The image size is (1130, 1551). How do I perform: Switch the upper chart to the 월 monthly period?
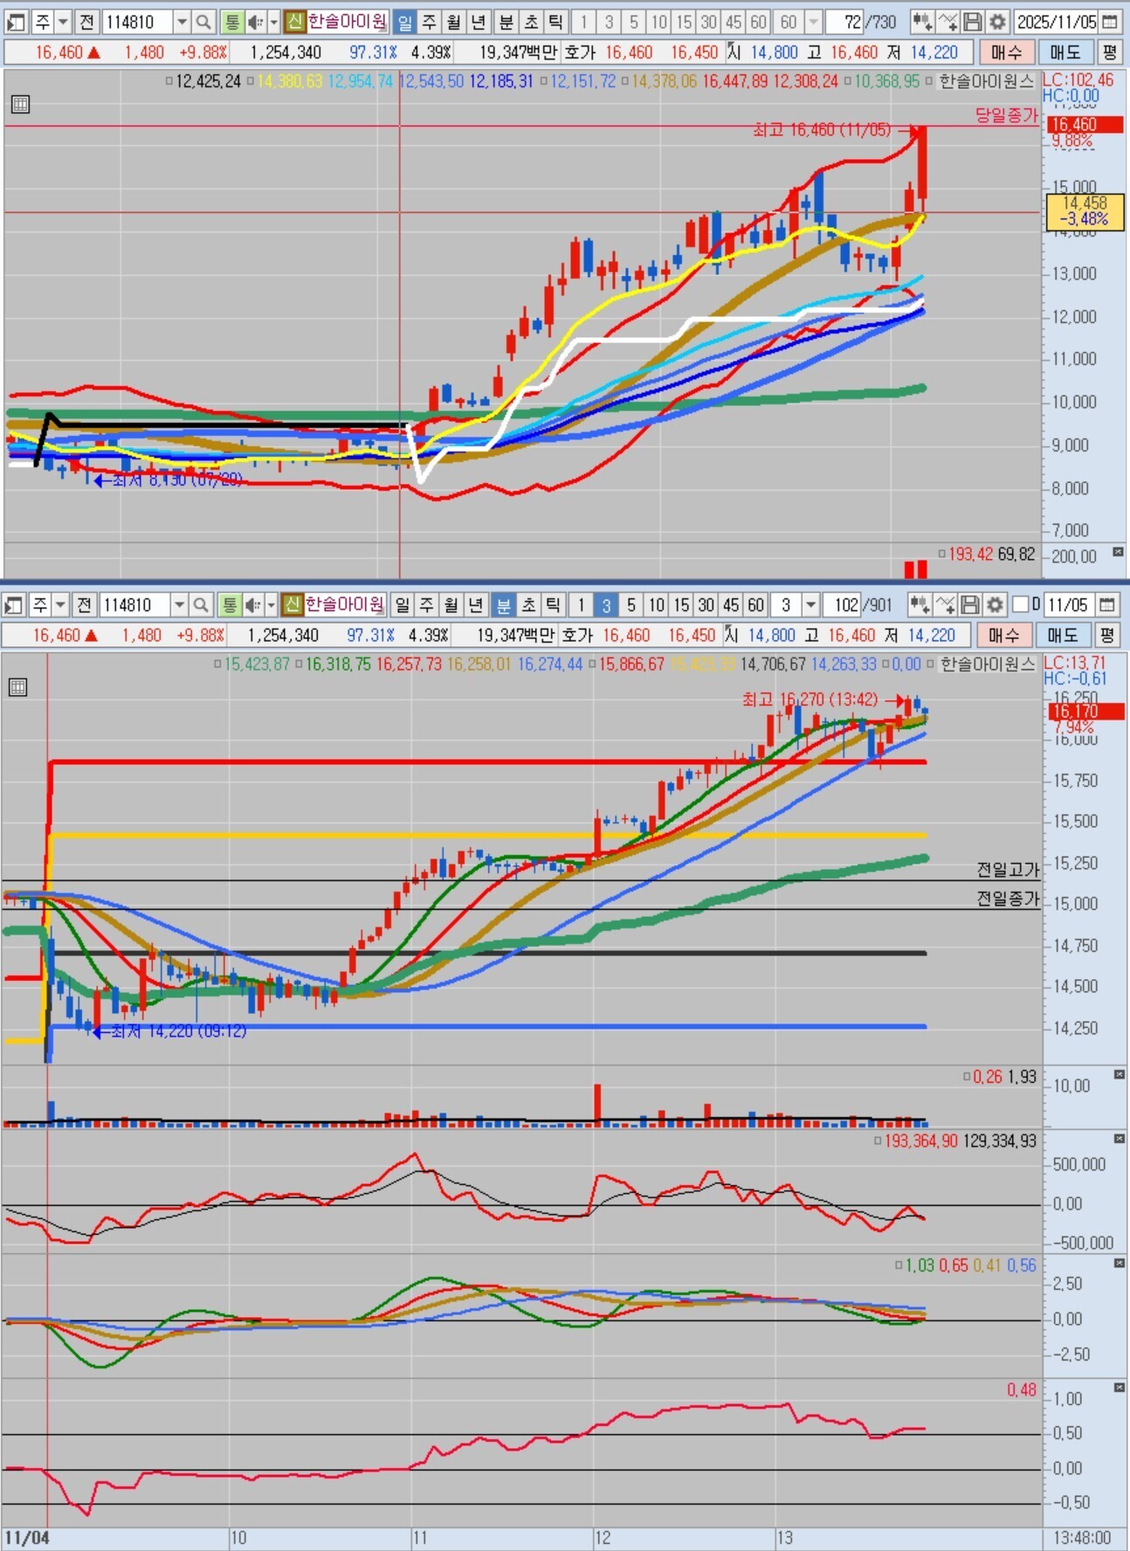click(453, 22)
